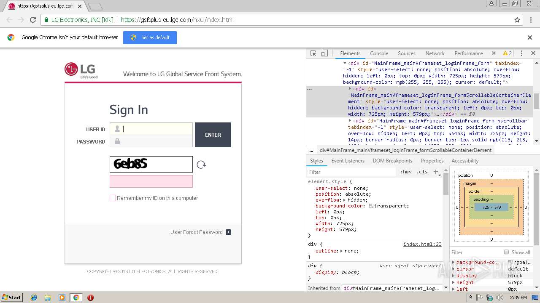The image size is (540, 303).
Task: Click the browser address bar URL
Action: pos(177,20)
